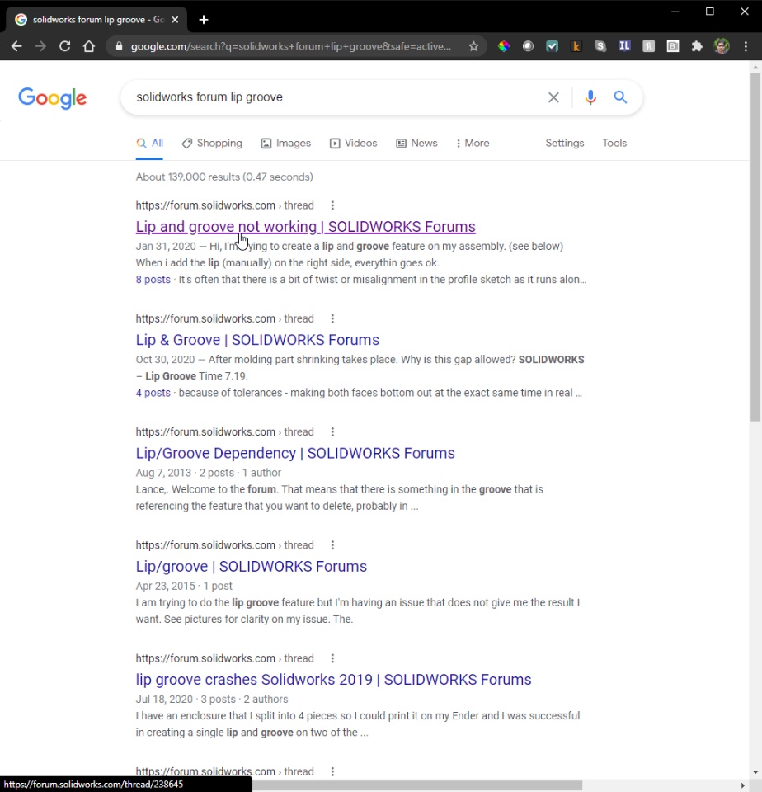
Task: Click the 'Jul 18, 2020 · 3 posts · 2 authors' line
Action: tap(212, 699)
